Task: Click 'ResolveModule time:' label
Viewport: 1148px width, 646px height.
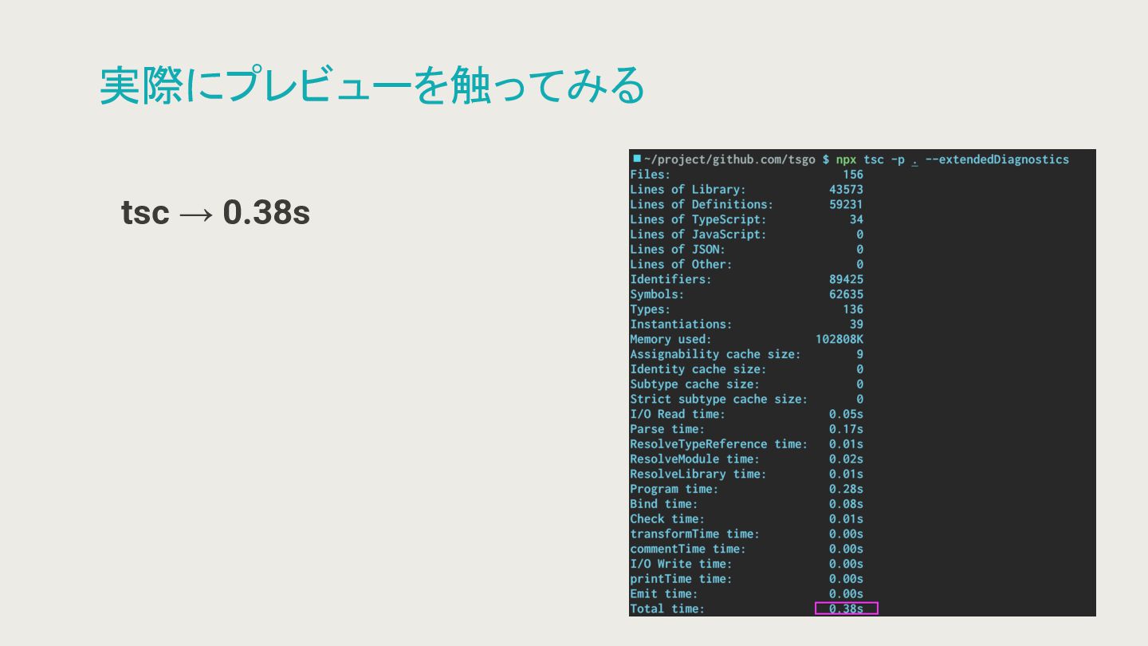Action: tap(694, 459)
